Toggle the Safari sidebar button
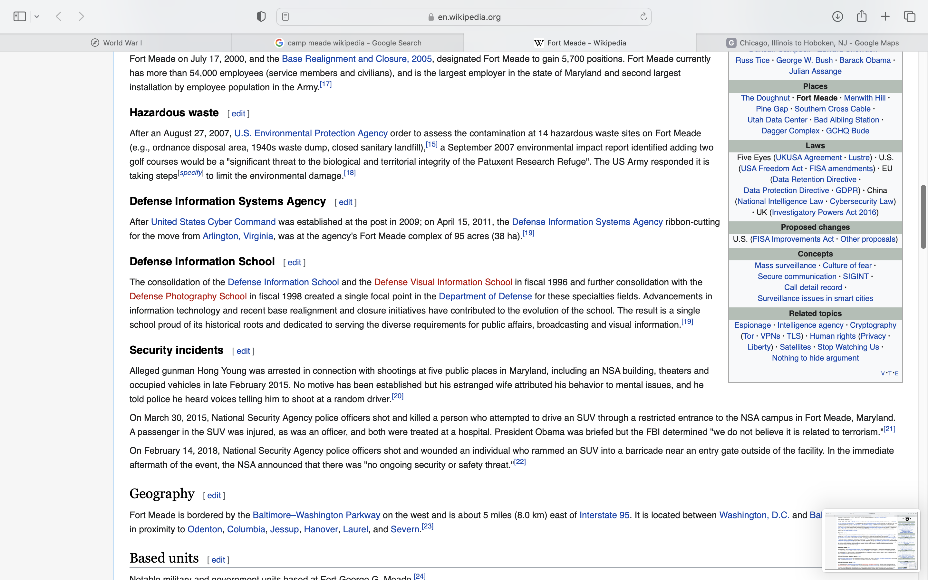Viewport: 928px width, 580px height. pyautogui.click(x=20, y=16)
